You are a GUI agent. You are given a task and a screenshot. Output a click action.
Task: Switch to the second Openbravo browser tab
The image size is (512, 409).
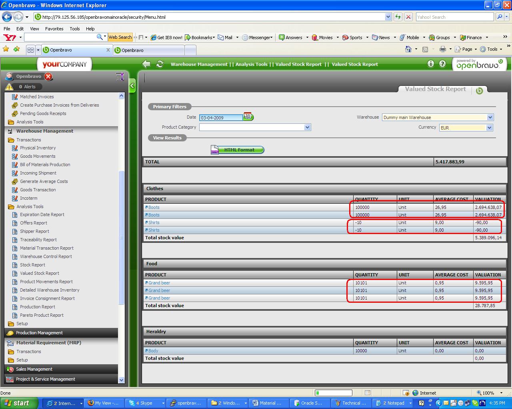[x=149, y=50]
